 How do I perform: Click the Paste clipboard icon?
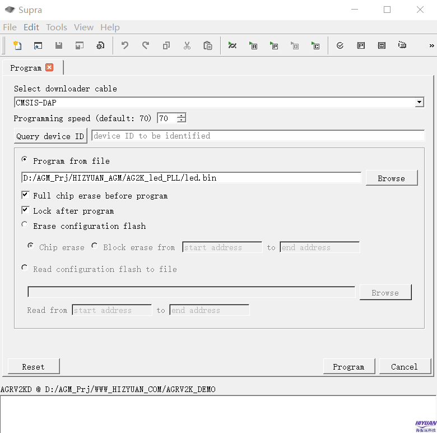208,45
